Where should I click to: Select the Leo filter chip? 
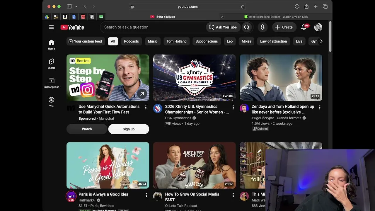(230, 41)
